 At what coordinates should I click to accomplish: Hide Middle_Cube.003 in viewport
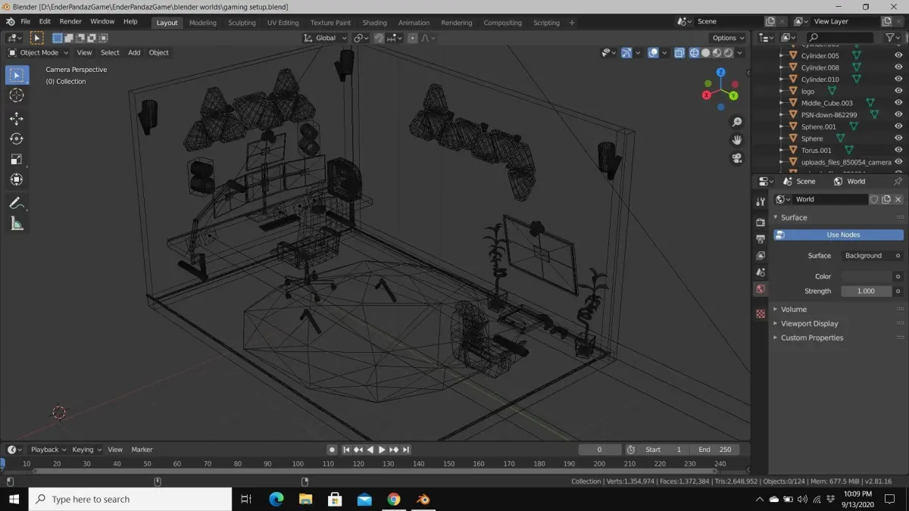tap(898, 103)
